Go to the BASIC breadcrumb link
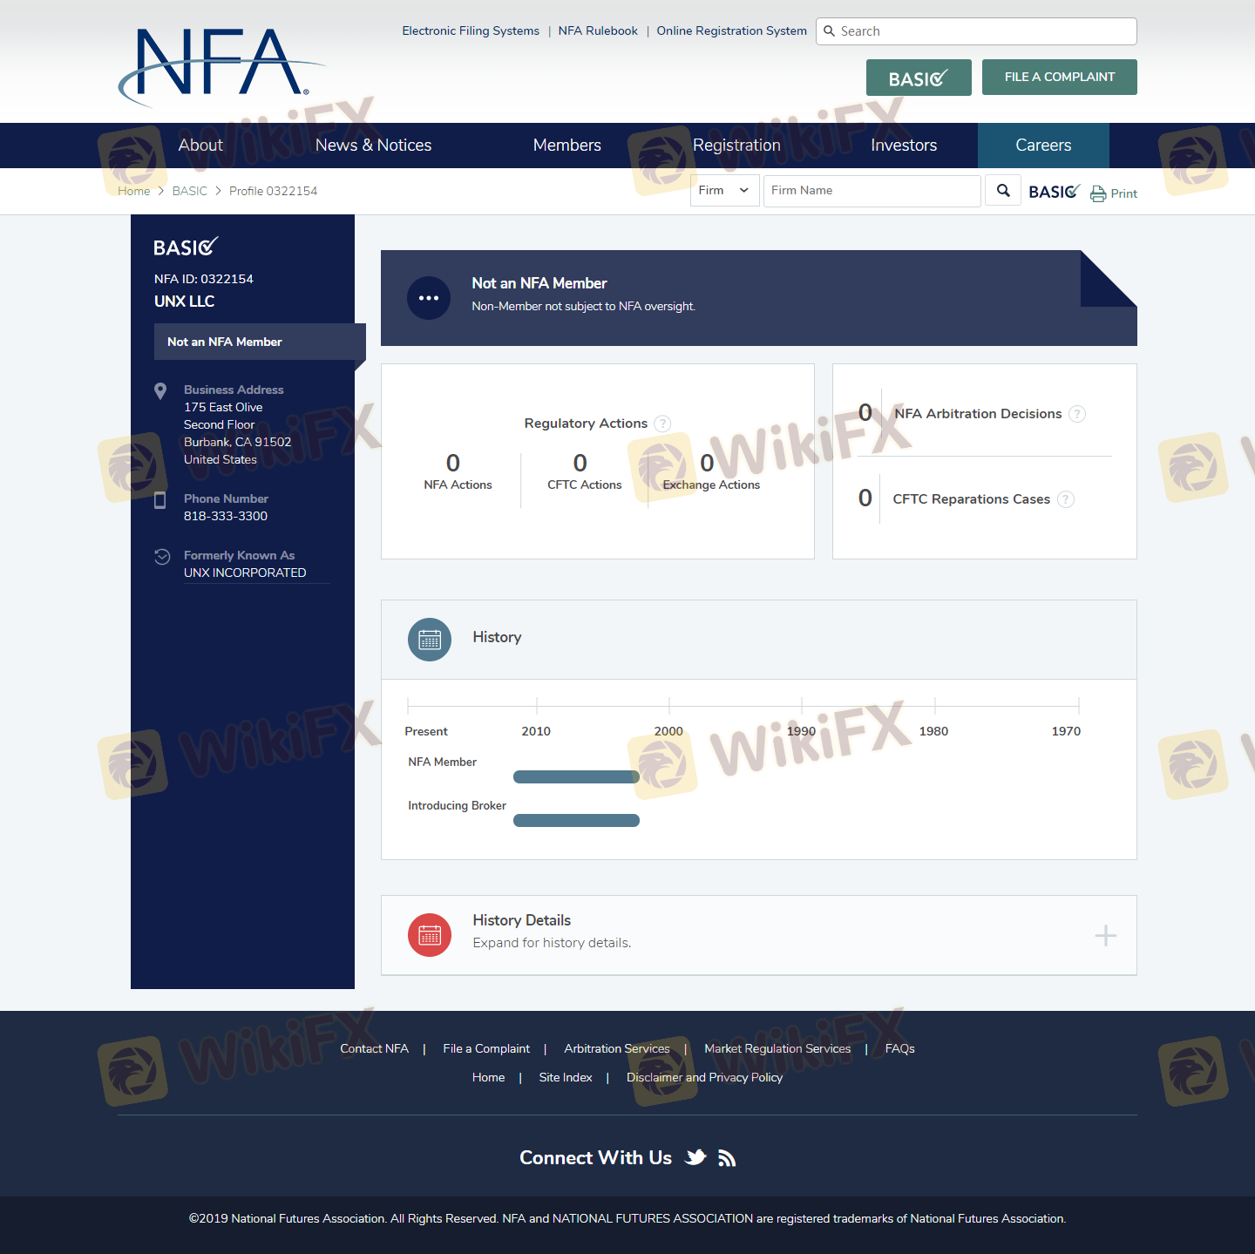This screenshot has height=1254, width=1255. click(x=190, y=191)
